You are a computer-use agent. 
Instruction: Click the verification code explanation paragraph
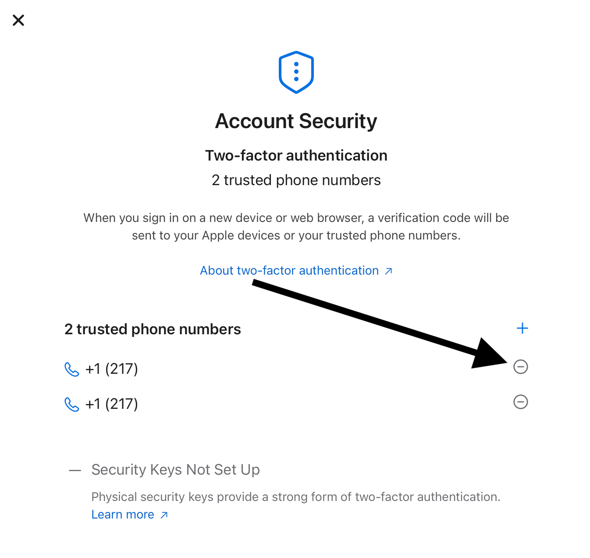pos(296,227)
